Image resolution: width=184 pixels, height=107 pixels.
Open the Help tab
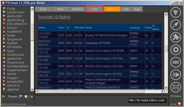pos(126,9)
